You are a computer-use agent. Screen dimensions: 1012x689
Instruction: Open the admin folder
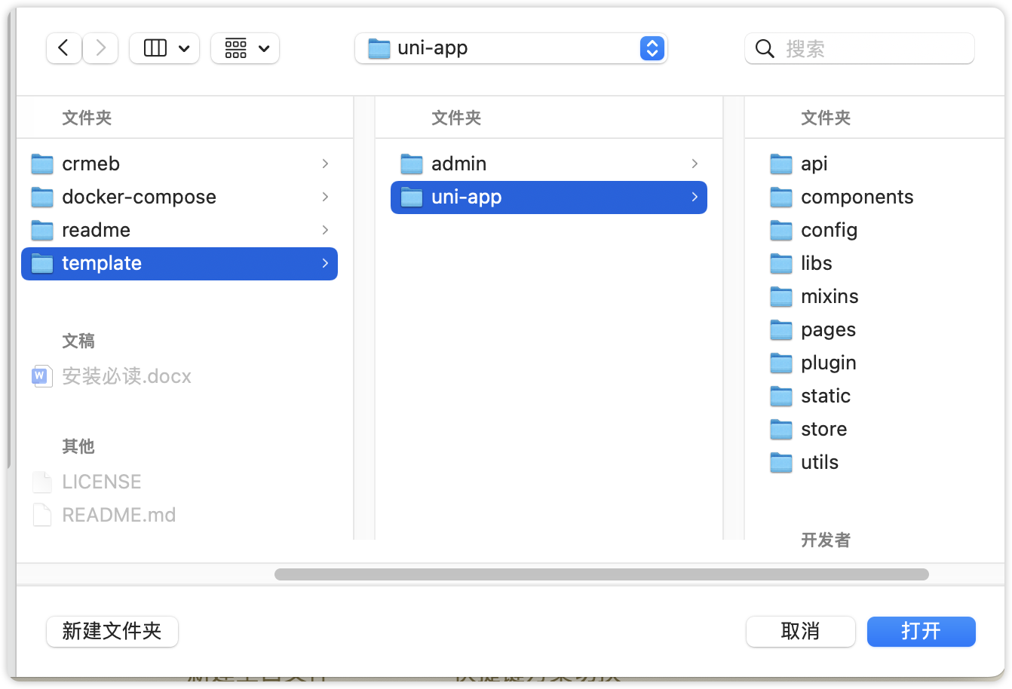click(458, 164)
